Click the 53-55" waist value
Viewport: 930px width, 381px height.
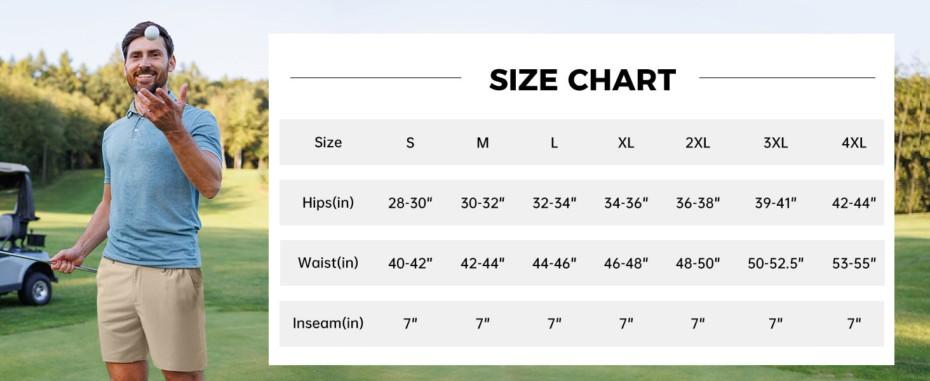point(854,263)
